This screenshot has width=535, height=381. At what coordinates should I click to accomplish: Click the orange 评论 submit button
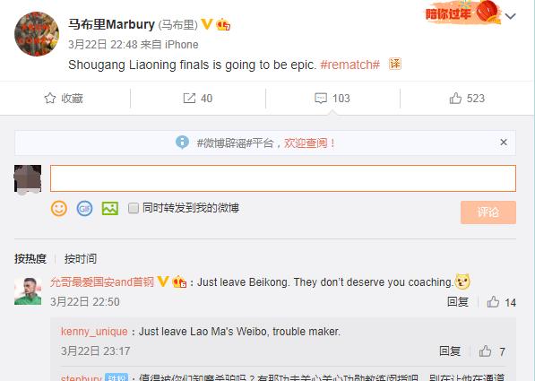pyautogui.click(x=488, y=212)
